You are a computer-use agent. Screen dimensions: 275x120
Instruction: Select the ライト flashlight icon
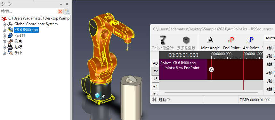[10, 53]
